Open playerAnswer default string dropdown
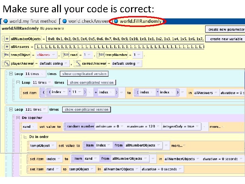Viewport: 245px width, 184px height. click(54, 63)
